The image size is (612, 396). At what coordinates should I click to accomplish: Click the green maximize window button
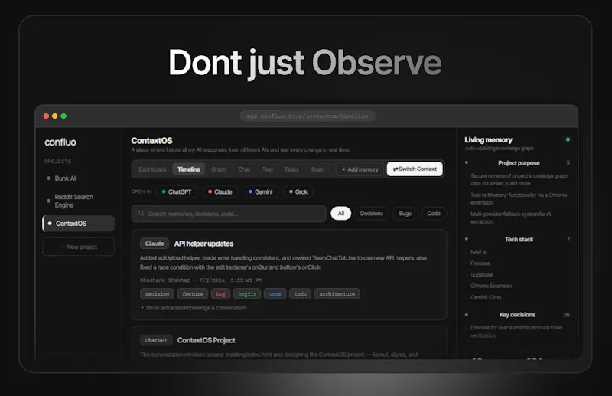[x=63, y=116]
